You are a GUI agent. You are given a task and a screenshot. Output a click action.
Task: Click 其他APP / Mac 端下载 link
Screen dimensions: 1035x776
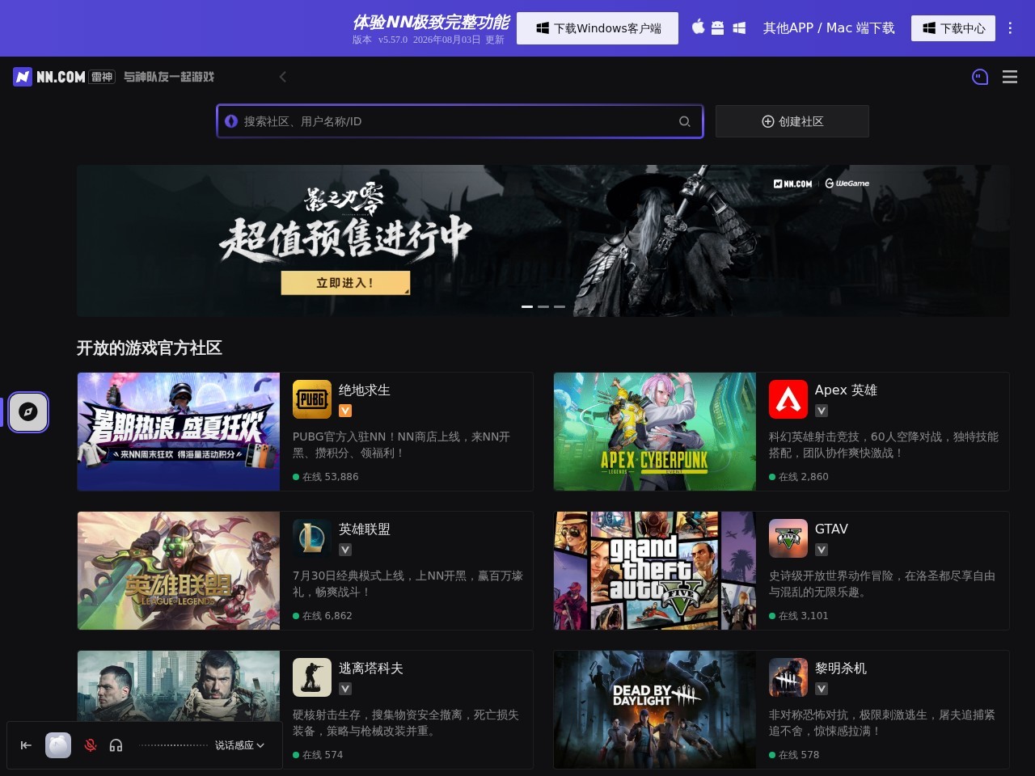[x=829, y=28]
